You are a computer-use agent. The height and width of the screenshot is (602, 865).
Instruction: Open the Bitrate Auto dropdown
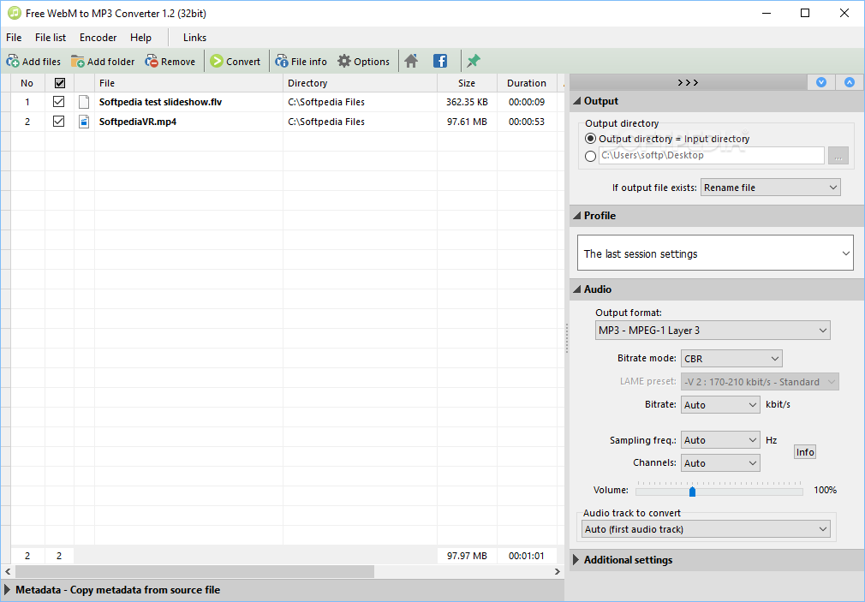[720, 405]
